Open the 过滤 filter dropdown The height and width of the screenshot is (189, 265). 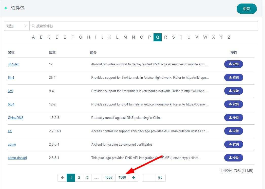click(x=17, y=26)
